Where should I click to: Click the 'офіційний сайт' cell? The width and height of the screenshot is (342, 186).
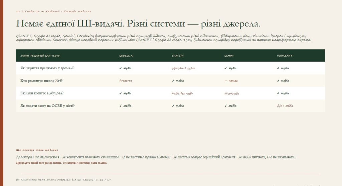[x=183, y=68]
